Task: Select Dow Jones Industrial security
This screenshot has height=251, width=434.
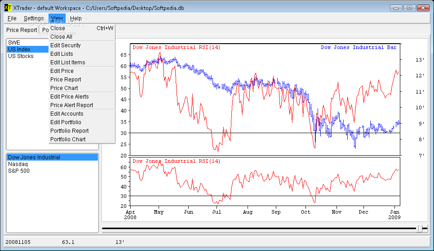Action: coord(52,157)
